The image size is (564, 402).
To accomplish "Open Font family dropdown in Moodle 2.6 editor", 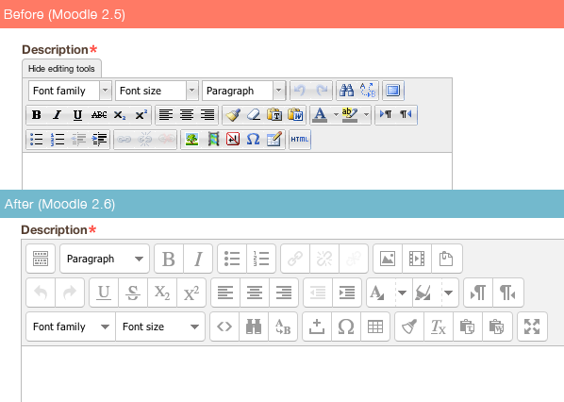I will tap(71, 327).
